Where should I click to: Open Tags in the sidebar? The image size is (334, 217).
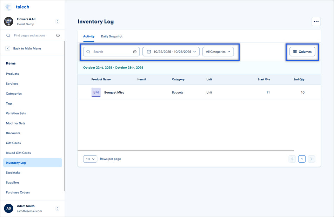[9, 103]
